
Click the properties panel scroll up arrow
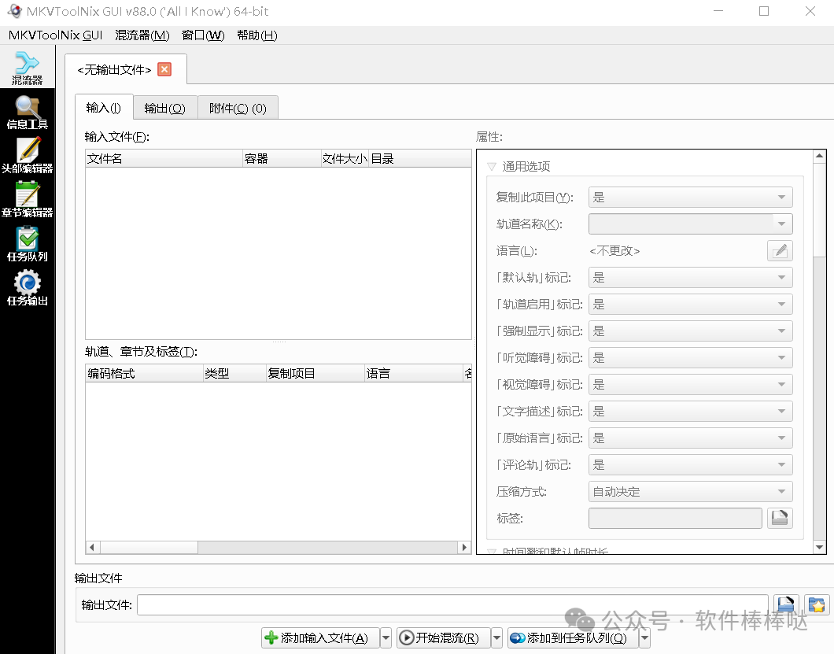click(x=819, y=156)
